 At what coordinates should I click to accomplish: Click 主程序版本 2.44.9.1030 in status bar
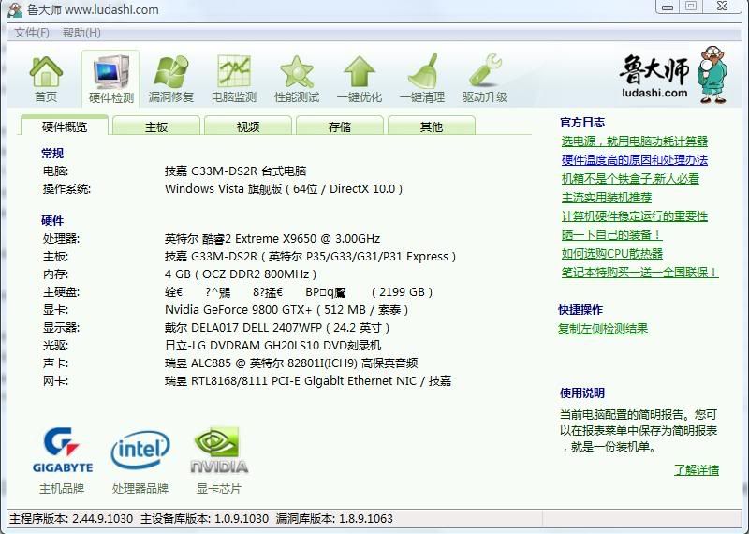pos(71,519)
